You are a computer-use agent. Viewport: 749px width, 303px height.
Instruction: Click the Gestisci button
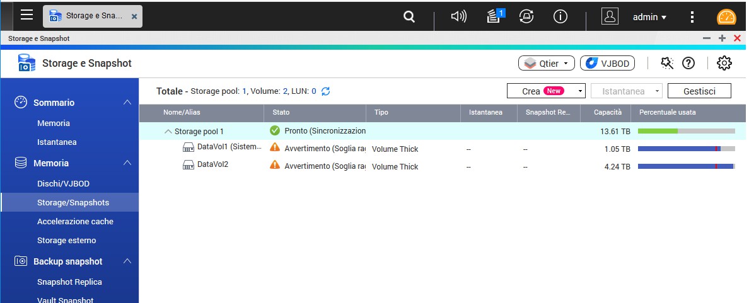coord(699,91)
